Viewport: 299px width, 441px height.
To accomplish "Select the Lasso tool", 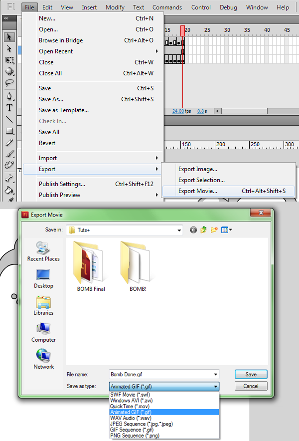I will point(9,83).
